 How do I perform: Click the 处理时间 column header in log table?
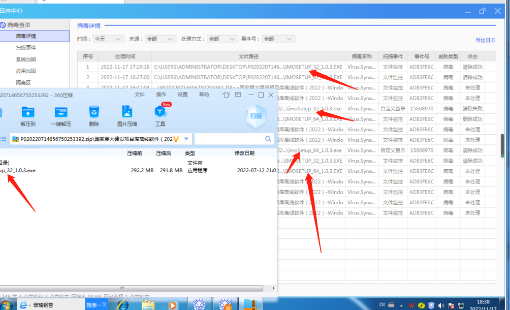(x=125, y=56)
